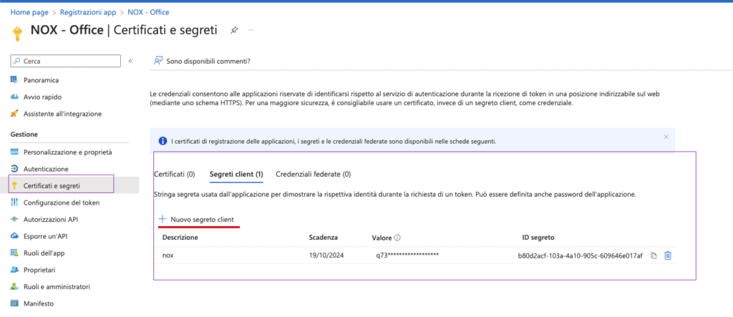Collapse the sidebar with double chevron
The height and width of the screenshot is (317, 733).
pos(131,61)
